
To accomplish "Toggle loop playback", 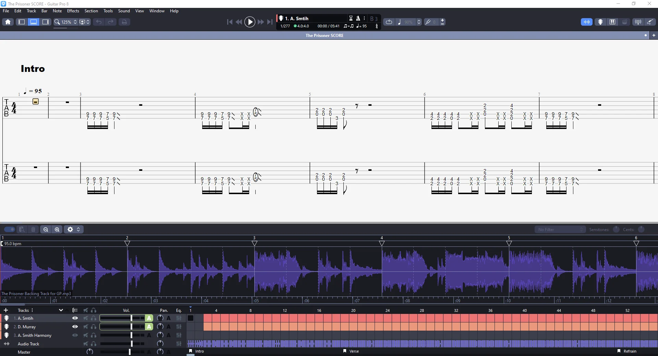I will click(389, 22).
